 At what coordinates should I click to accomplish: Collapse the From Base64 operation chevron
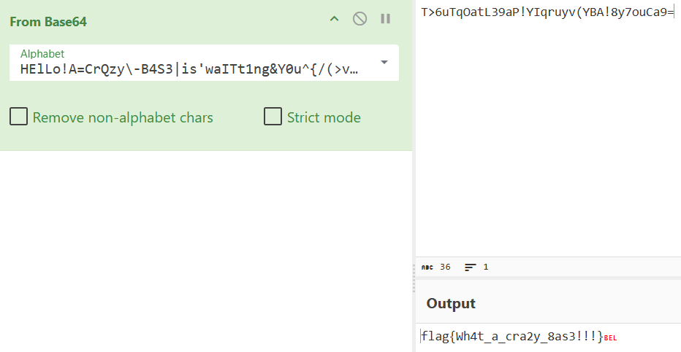(334, 19)
